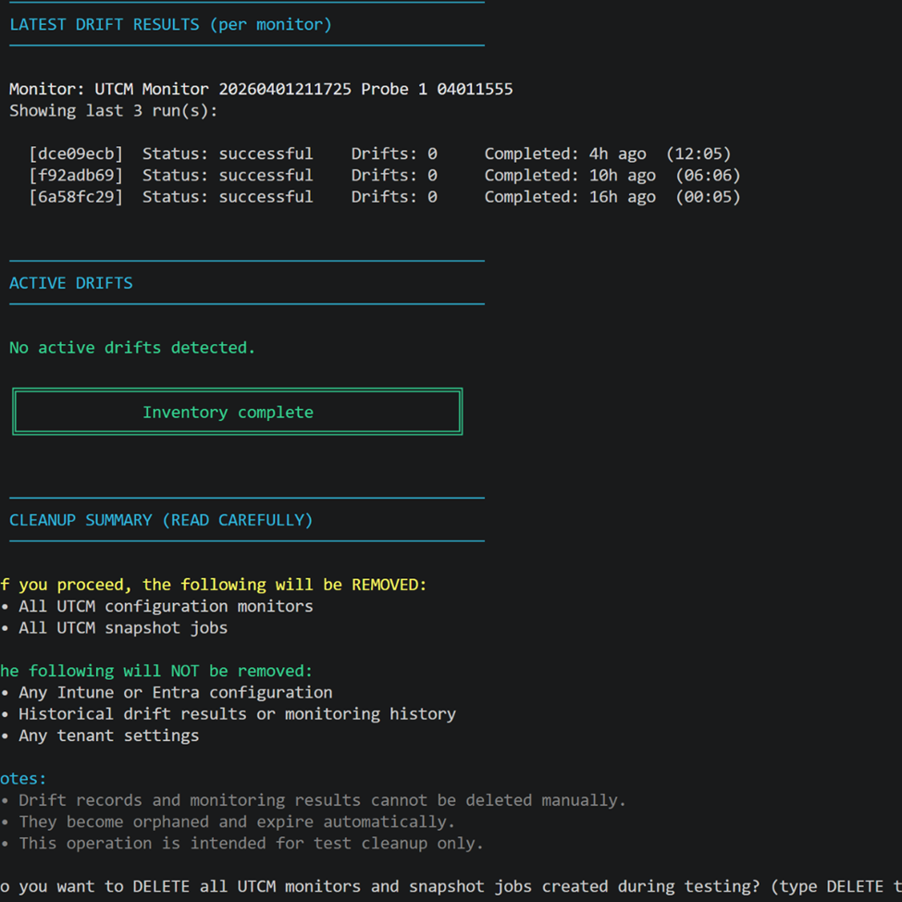
Task: Click the run ID 6a58fc29
Action: (x=76, y=197)
